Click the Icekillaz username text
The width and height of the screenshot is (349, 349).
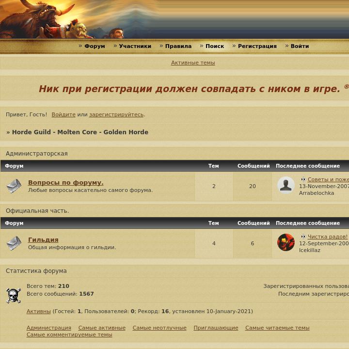(x=310, y=250)
